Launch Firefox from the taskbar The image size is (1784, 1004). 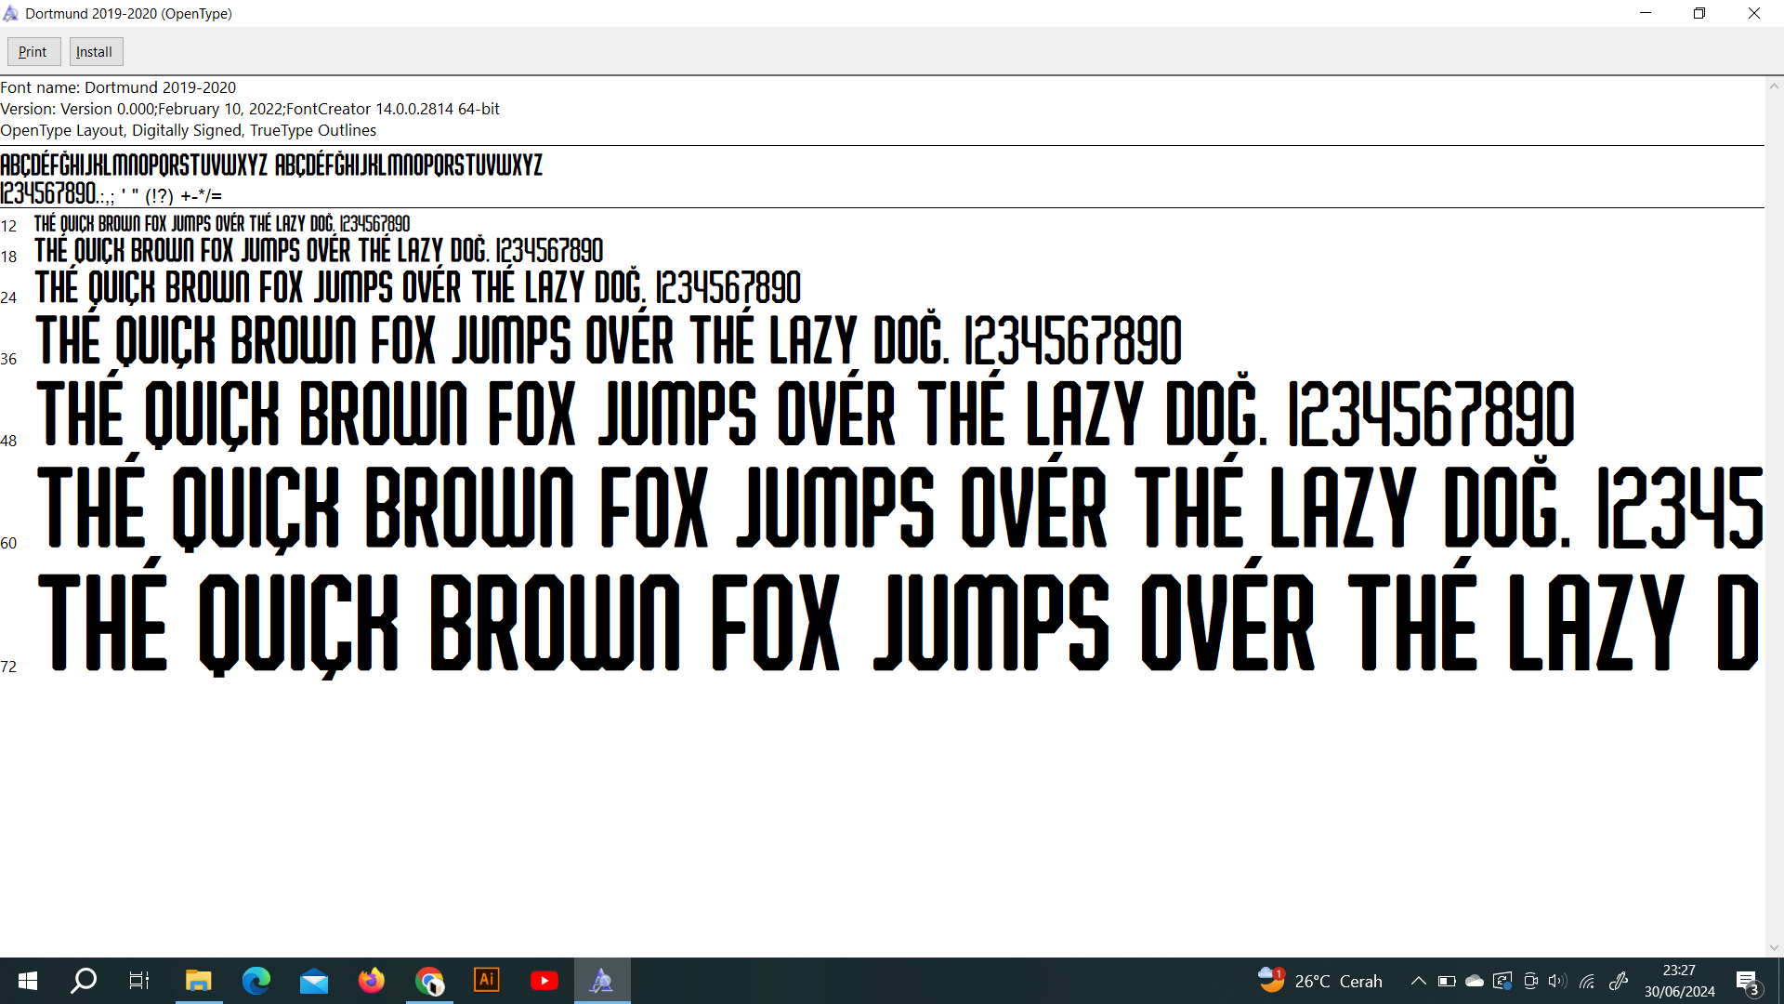coord(372,981)
